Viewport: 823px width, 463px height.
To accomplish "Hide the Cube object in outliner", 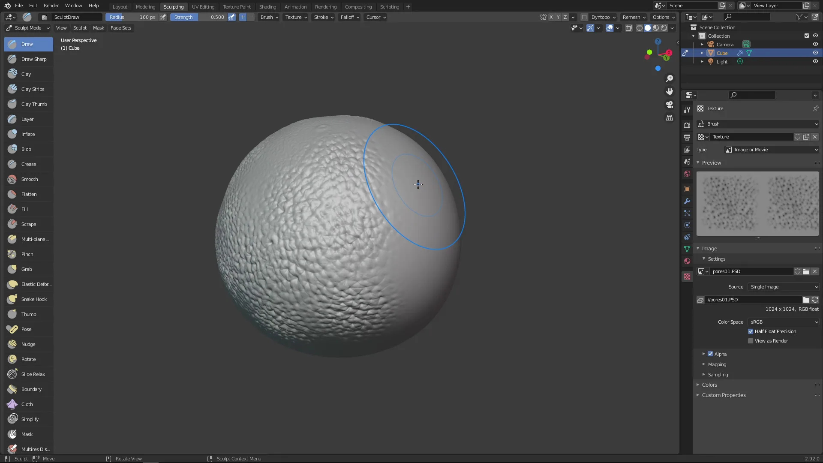I will [x=815, y=53].
